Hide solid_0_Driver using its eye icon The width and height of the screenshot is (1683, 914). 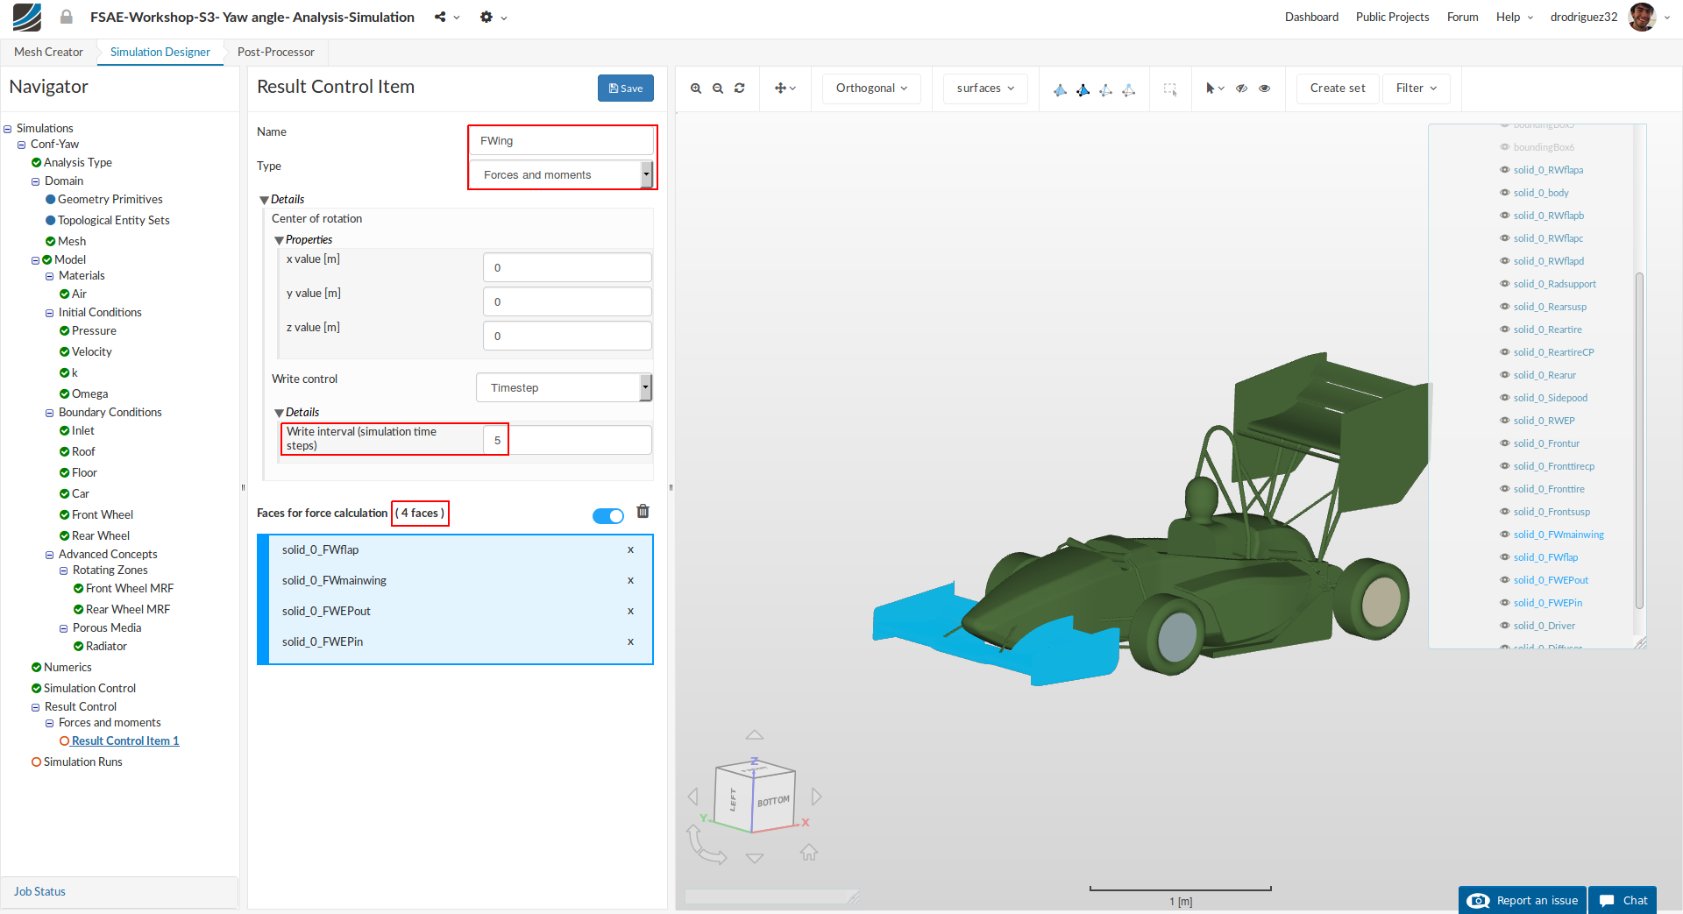coord(1505,626)
